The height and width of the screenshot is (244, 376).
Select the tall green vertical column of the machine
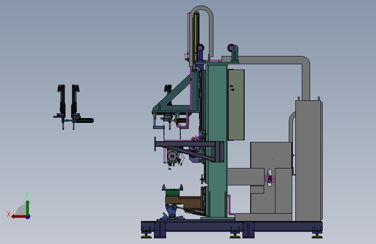216,141
